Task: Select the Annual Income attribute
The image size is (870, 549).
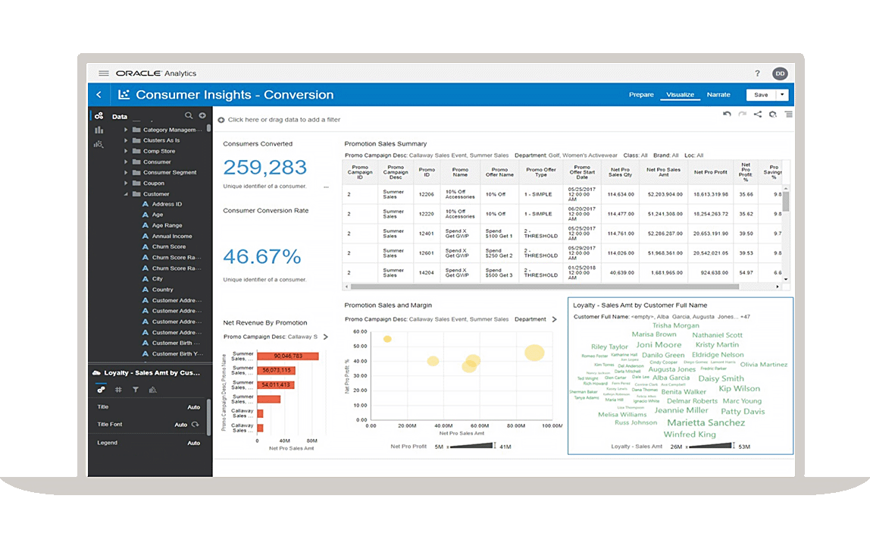Action: [172, 237]
